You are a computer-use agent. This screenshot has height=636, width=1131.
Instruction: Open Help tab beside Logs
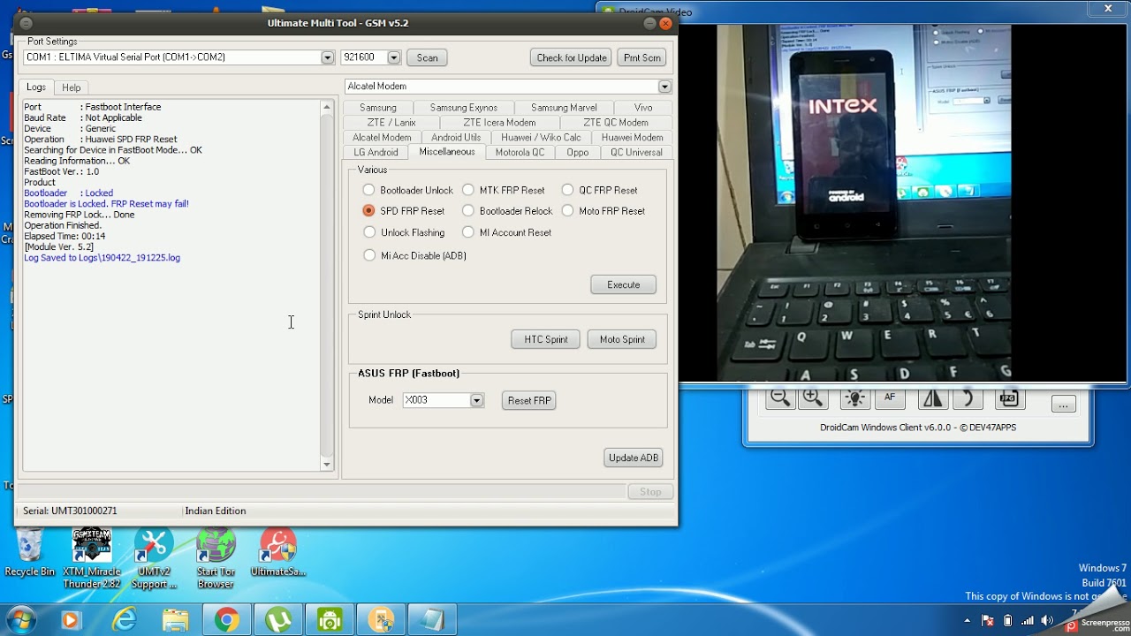tap(72, 87)
